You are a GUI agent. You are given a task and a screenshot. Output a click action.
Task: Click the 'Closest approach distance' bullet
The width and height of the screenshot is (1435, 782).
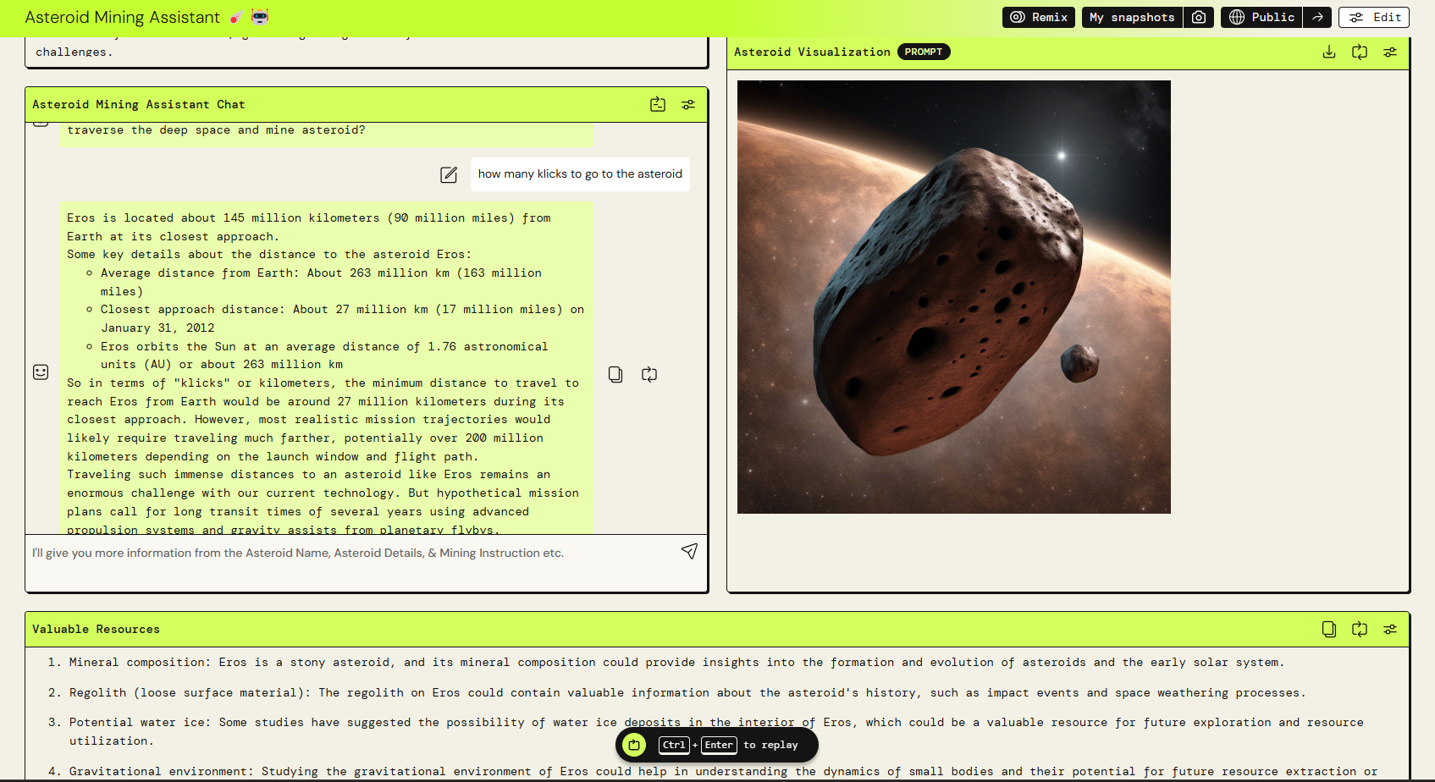(x=342, y=319)
